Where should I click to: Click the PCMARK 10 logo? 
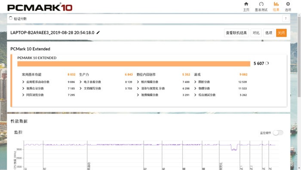pyautogui.click(x=40, y=8)
